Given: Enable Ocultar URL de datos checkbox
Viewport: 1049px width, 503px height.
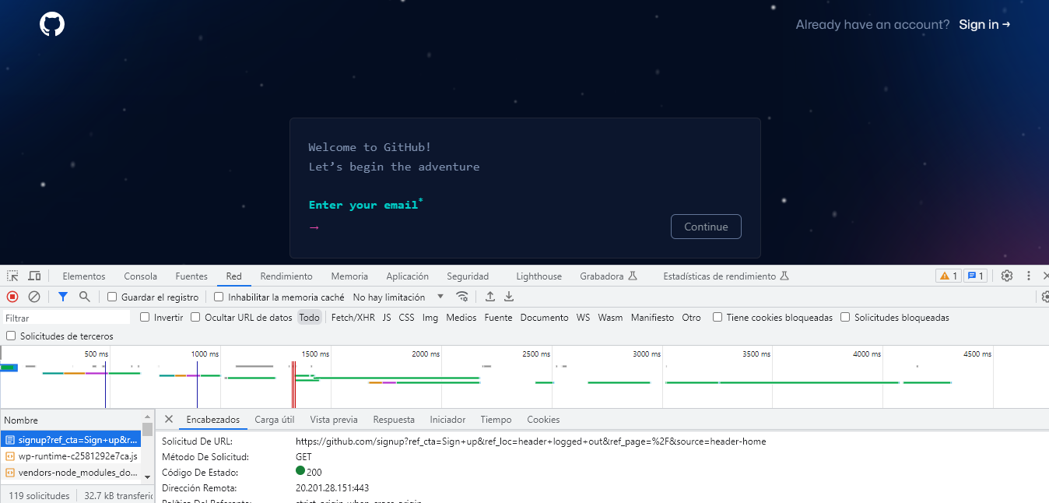Looking at the screenshot, I should point(195,317).
